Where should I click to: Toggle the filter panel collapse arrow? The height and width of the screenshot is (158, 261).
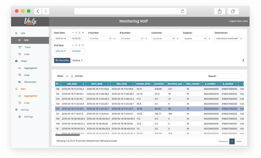click(243, 60)
